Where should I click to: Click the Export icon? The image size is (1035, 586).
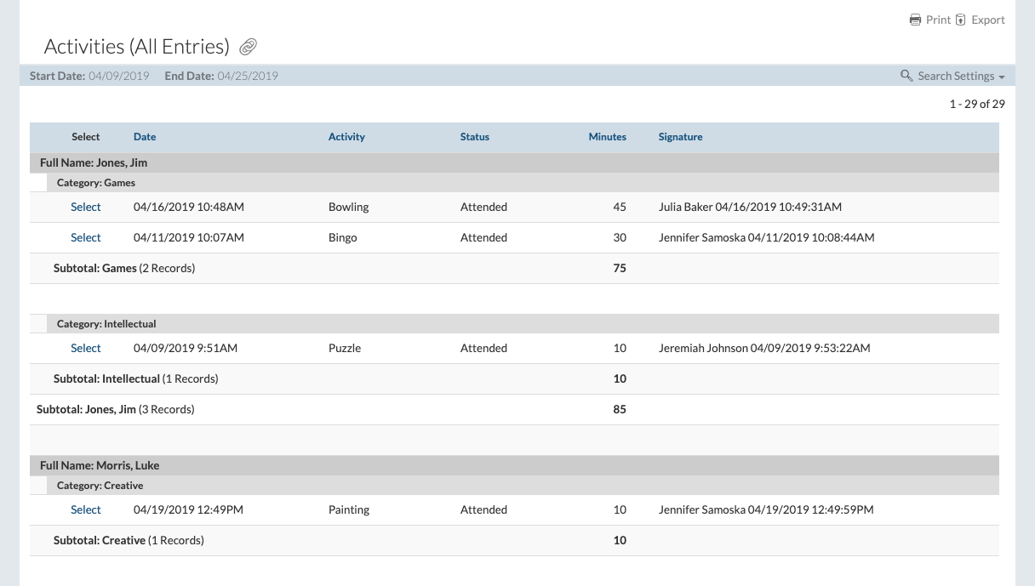click(x=961, y=20)
